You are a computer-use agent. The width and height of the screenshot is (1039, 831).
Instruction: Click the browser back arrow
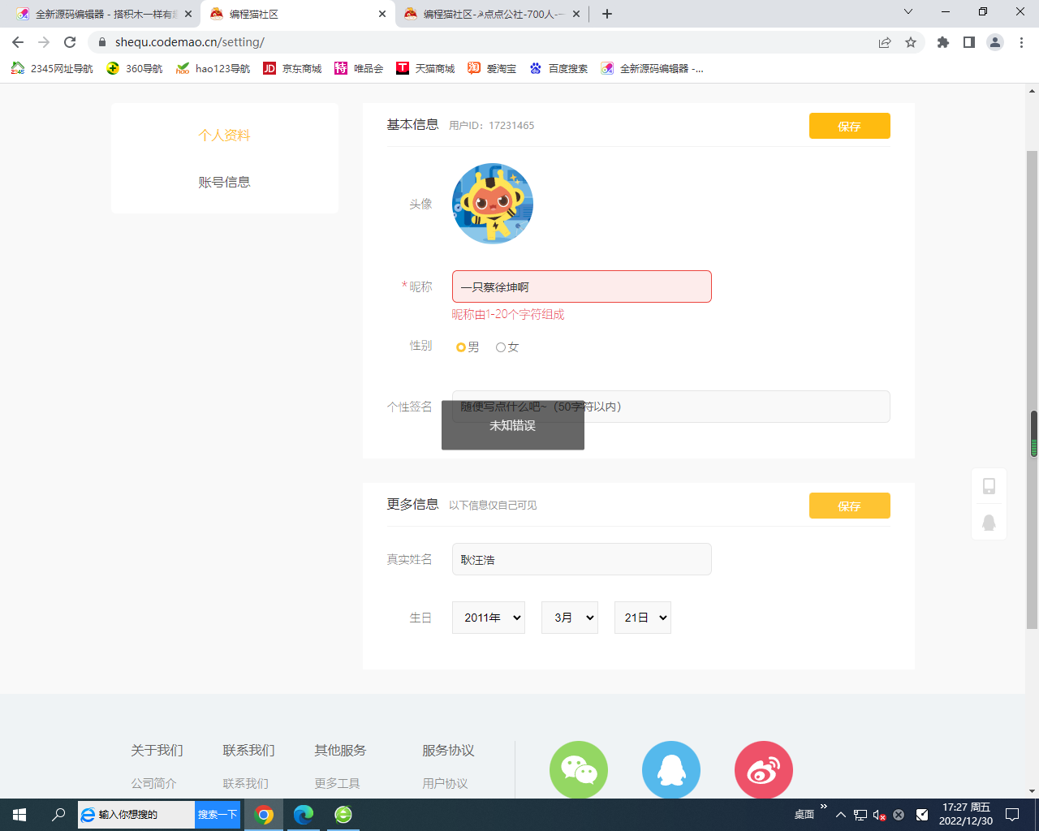pyautogui.click(x=18, y=42)
